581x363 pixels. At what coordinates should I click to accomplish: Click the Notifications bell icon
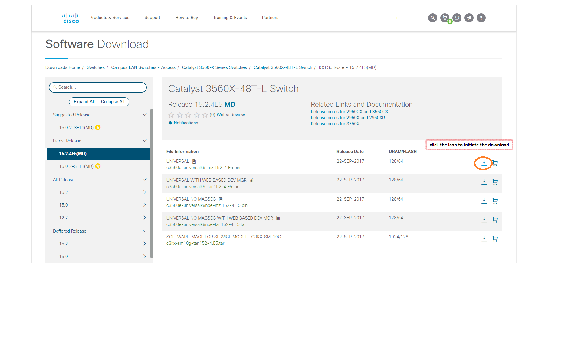(170, 123)
